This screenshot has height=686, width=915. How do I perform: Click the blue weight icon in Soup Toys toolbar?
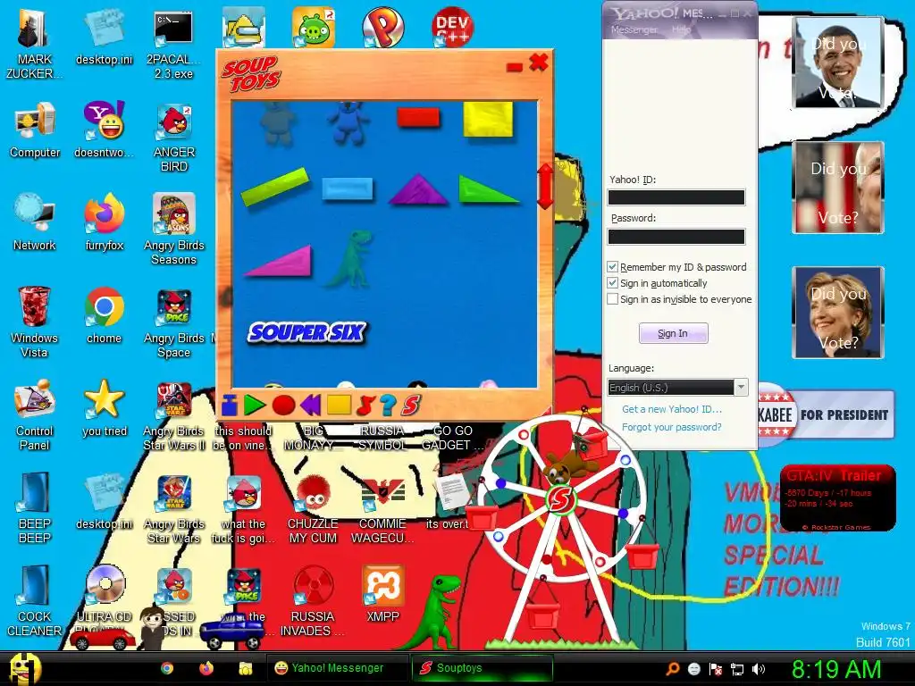coord(230,404)
